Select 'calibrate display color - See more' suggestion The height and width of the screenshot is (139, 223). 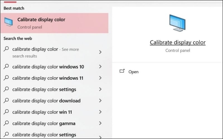pos(54,52)
